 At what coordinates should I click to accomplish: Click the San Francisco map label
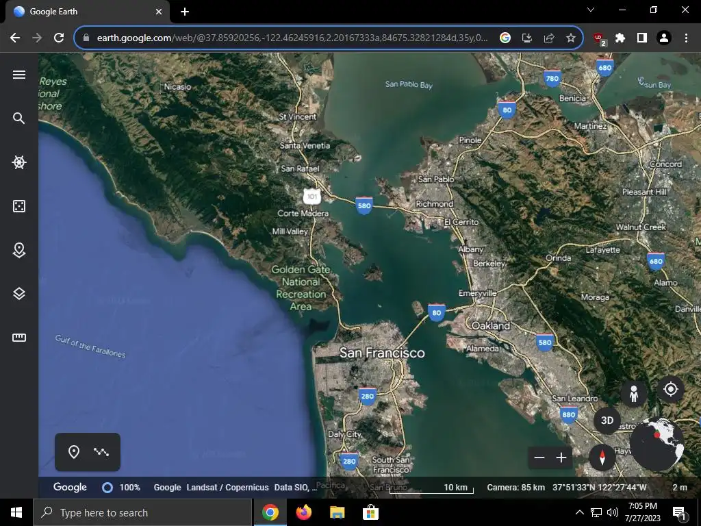coord(382,353)
